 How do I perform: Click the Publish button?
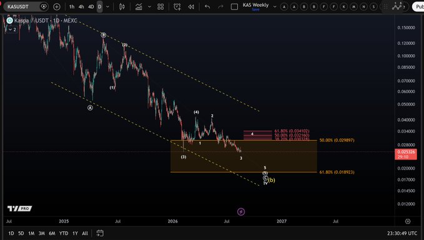[x=418, y=7]
